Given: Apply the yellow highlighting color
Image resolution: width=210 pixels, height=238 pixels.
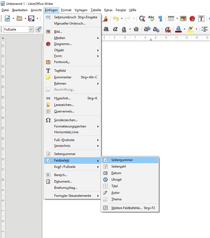Looking at the screenshot, I should 190,29.
